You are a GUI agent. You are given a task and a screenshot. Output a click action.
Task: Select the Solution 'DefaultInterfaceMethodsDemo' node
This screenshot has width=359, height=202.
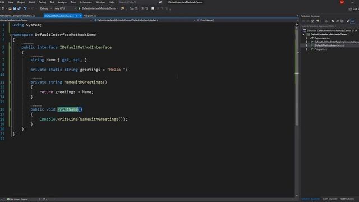(330, 30)
